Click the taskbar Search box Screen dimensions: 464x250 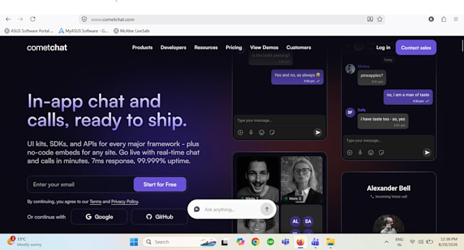(x=179, y=242)
